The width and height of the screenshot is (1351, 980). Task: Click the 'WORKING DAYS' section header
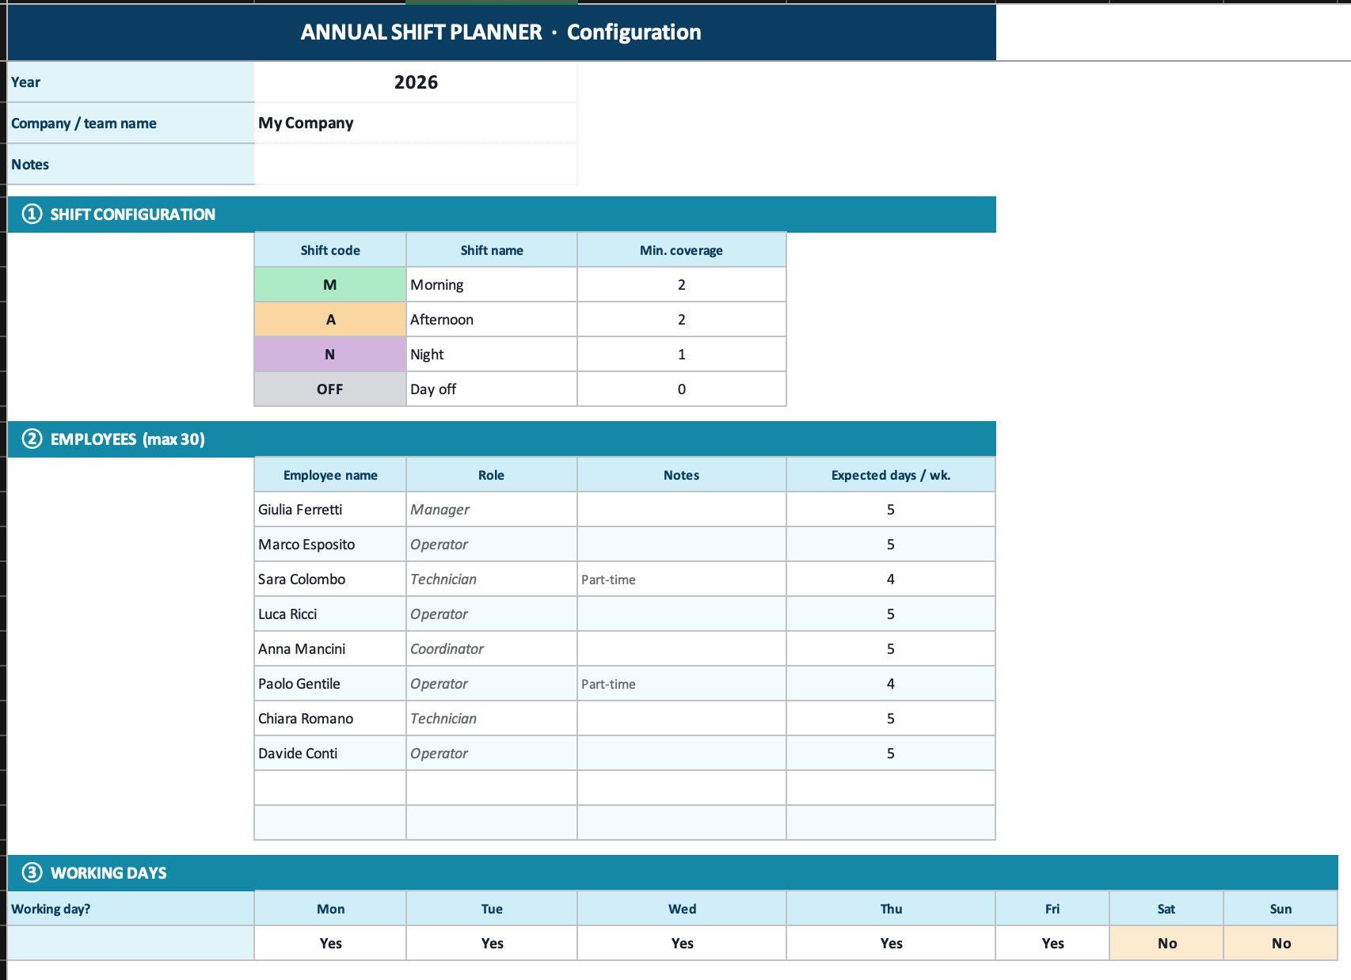673,873
